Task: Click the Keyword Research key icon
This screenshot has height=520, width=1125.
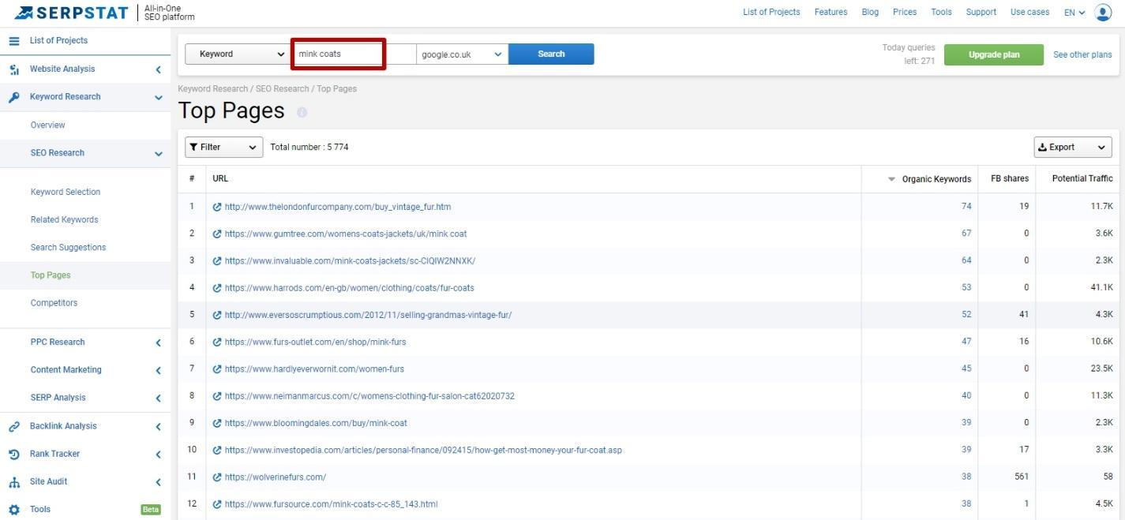Action: click(14, 97)
